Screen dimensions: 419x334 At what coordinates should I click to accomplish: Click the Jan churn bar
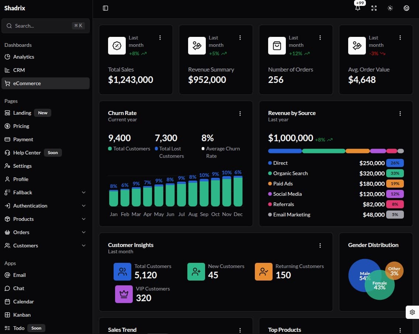(x=114, y=198)
